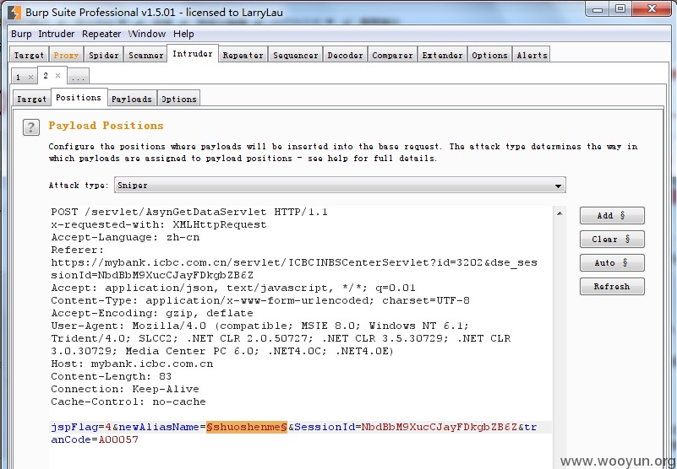Switch to the top-level Options tab
The height and width of the screenshot is (469, 677).
click(x=489, y=55)
